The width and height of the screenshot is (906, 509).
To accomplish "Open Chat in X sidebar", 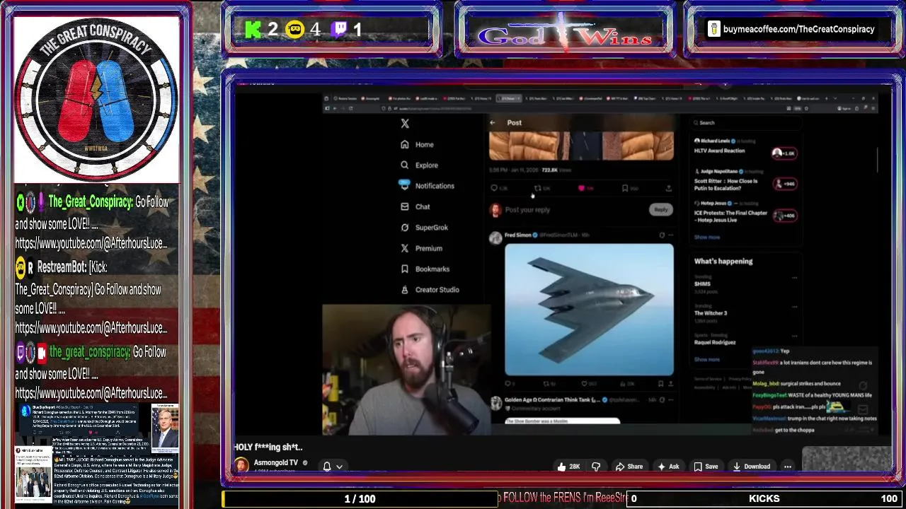I will pyautogui.click(x=415, y=206).
